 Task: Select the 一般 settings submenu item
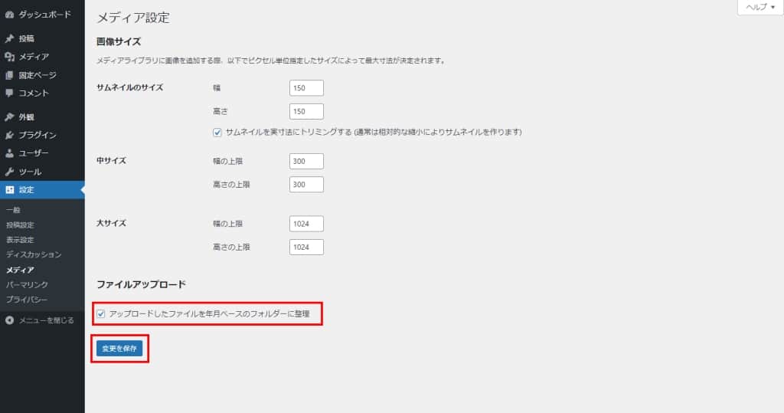tap(13, 211)
